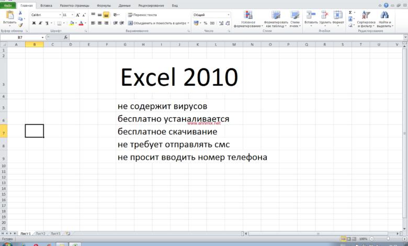Viewport: 408px width, 246px height.
Task: Click the Удалить cells button
Action: point(325,18)
